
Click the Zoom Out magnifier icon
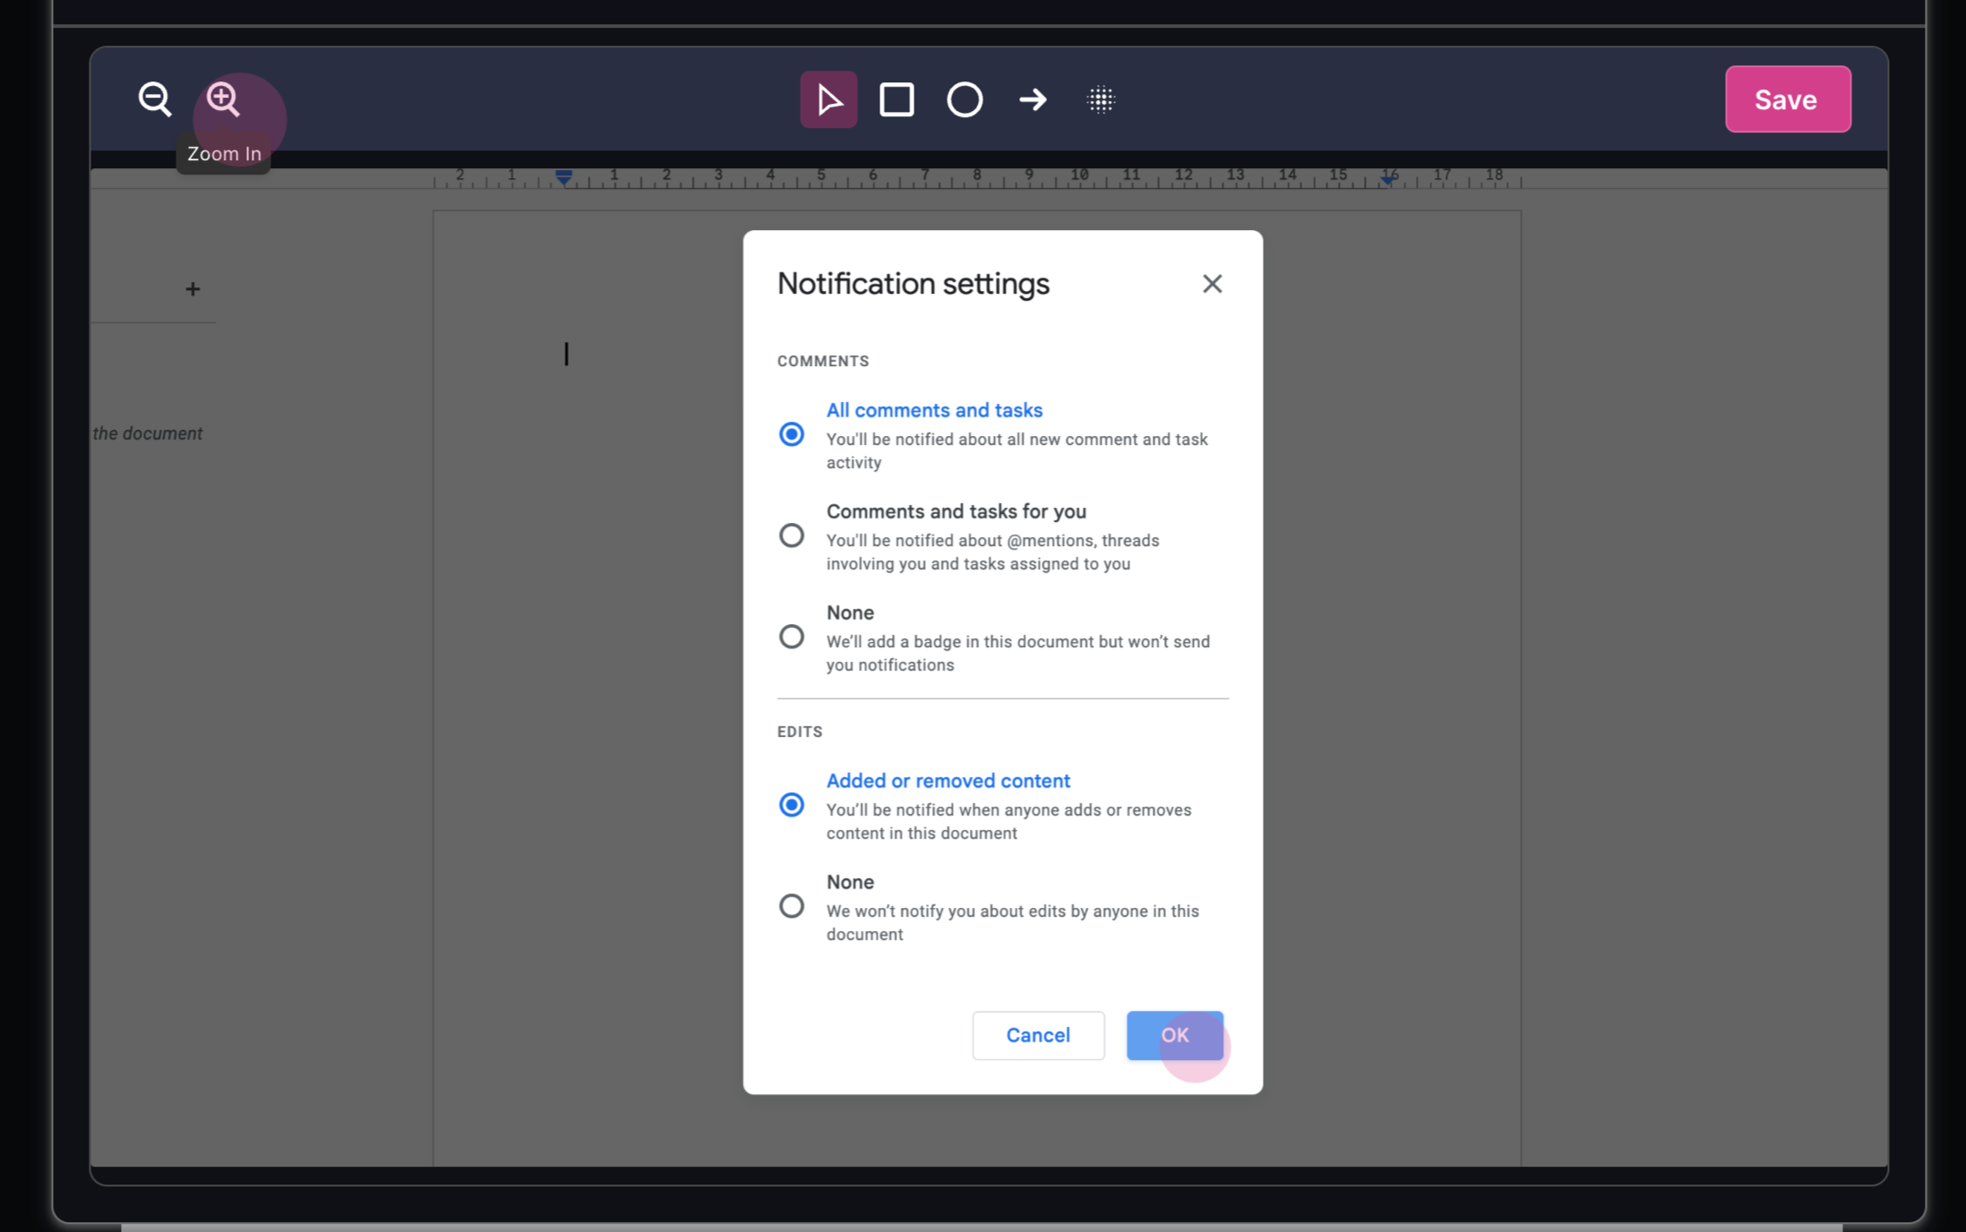pyautogui.click(x=154, y=98)
